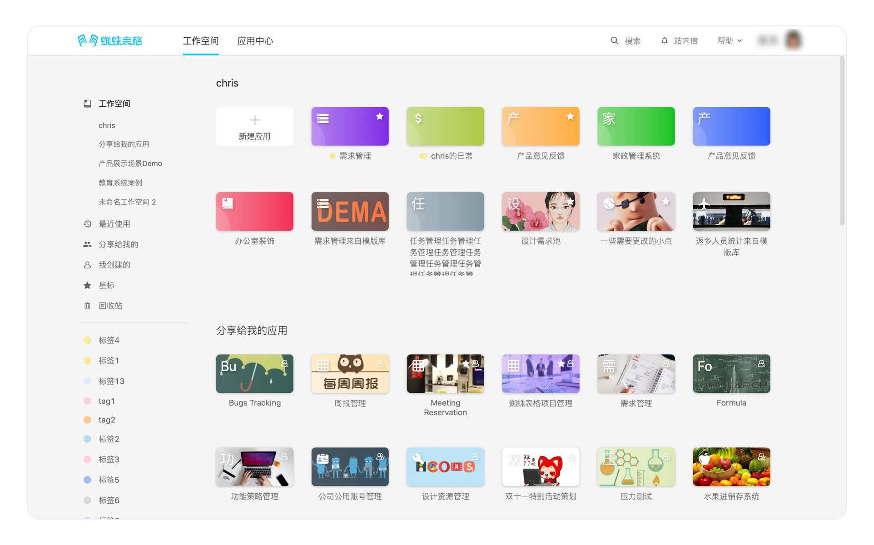Open 公司公用账号管理 app card

click(x=350, y=467)
